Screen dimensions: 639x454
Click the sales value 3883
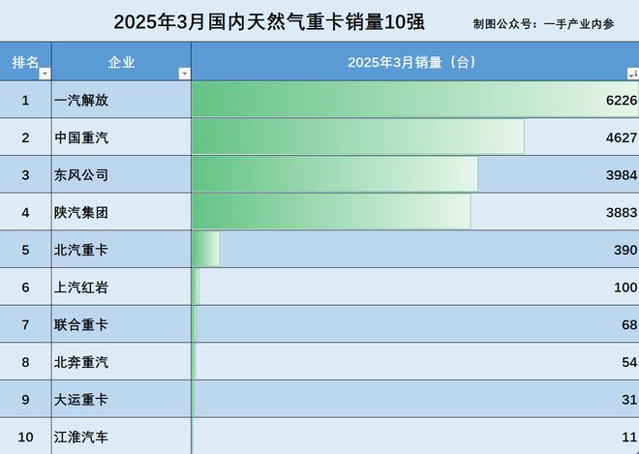tap(622, 212)
